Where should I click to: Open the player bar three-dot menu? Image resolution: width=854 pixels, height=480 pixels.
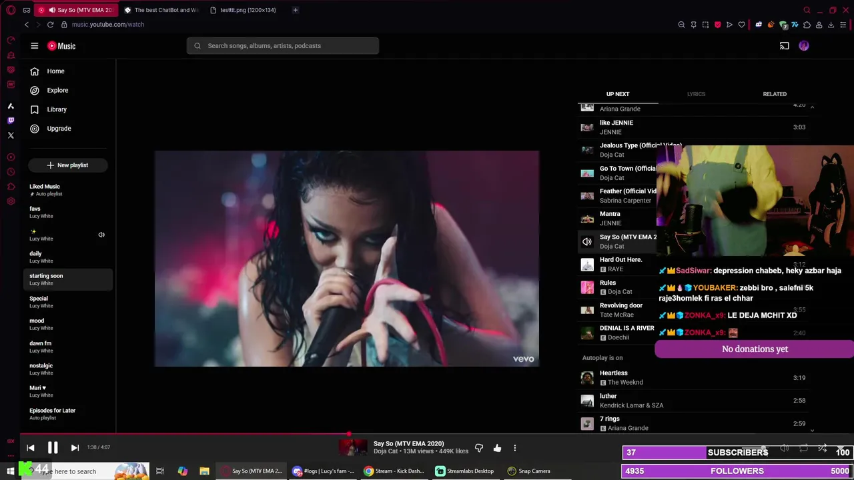pyautogui.click(x=514, y=448)
